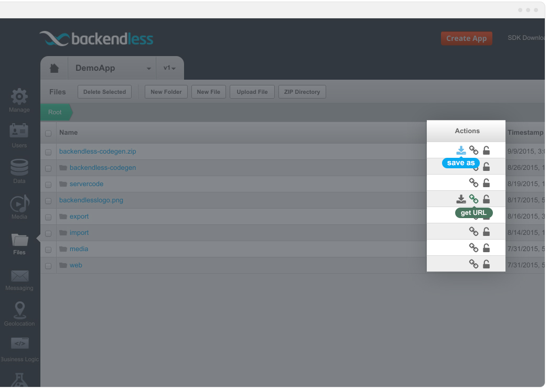Screen dimensions: 549x389
Task: Open the export folder link
Action: pos(79,217)
